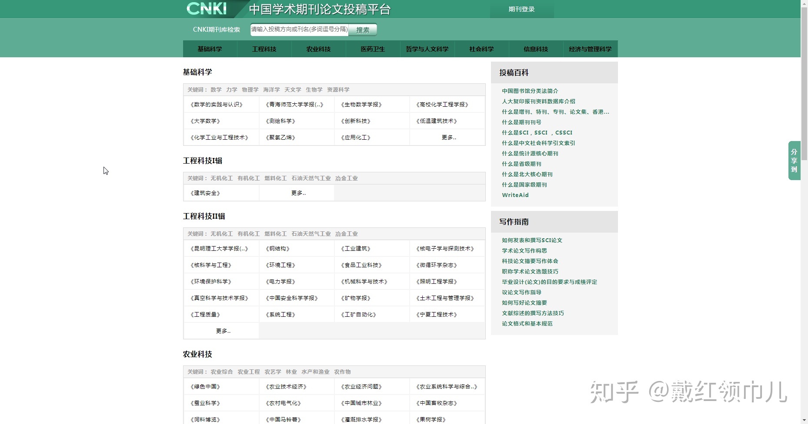Select the 工程科技 navigation tab

pos(264,49)
